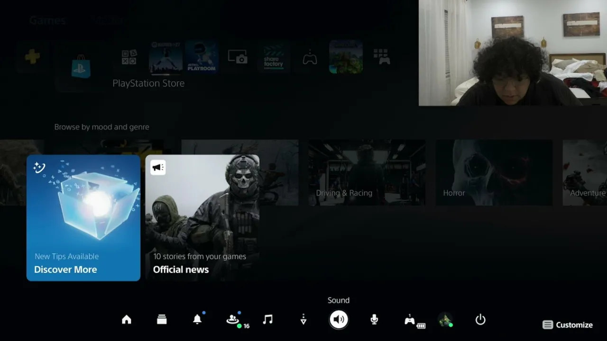The height and width of the screenshot is (341, 607).
Task: Launch the Share Factory app
Action: pyautogui.click(x=274, y=57)
